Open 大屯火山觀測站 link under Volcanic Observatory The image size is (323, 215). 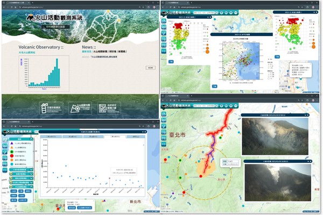(x=27, y=53)
